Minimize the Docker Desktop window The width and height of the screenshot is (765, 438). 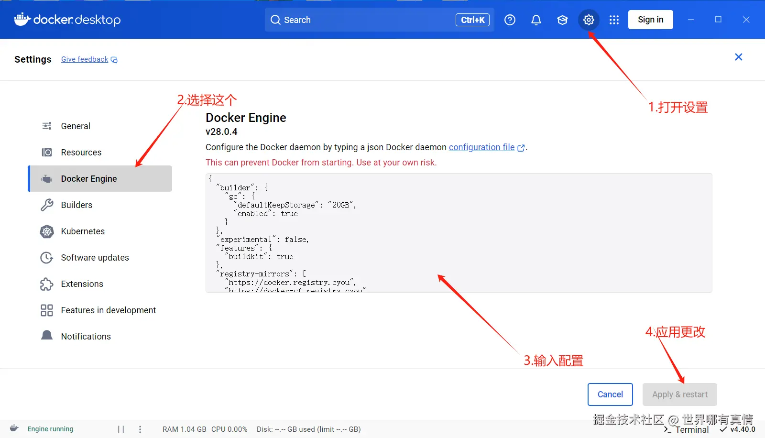691,20
